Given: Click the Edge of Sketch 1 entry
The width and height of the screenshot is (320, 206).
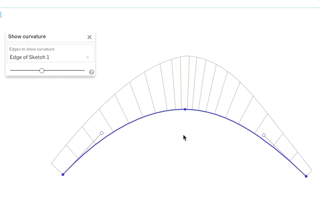Looking at the screenshot, I should [30, 57].
